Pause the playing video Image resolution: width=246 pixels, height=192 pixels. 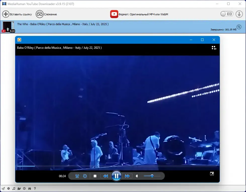(116, 176)
